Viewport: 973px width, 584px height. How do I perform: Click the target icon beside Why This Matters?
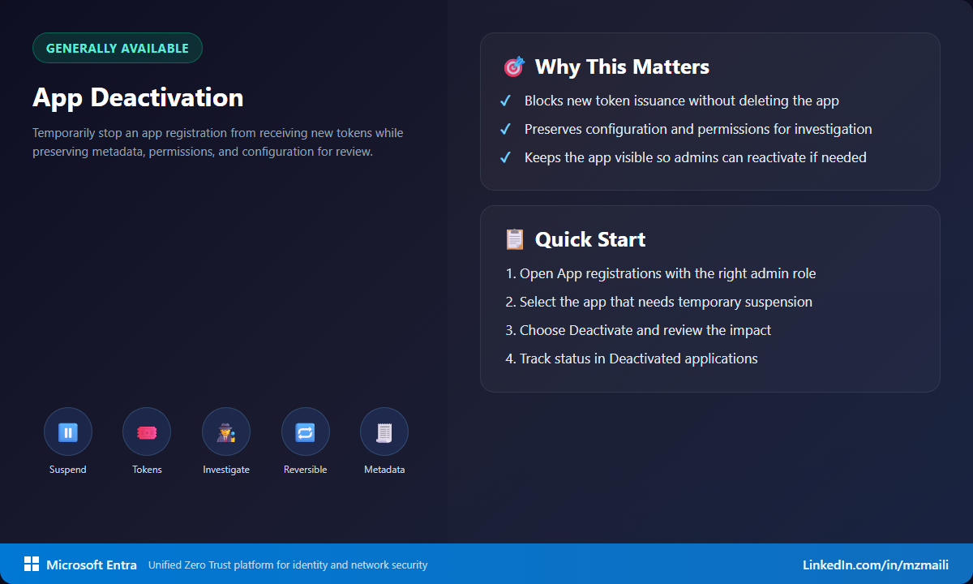514,67
